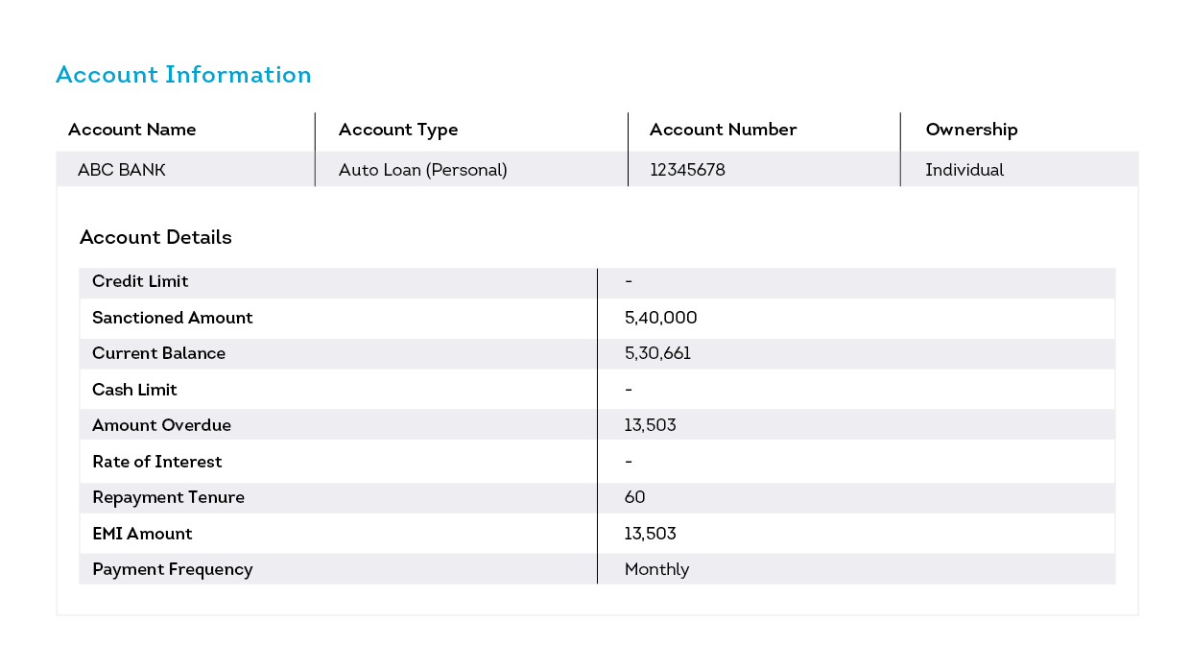Click the Account Number column header
The height and width of the screenshot is (645, 1190).
(723, 130)
